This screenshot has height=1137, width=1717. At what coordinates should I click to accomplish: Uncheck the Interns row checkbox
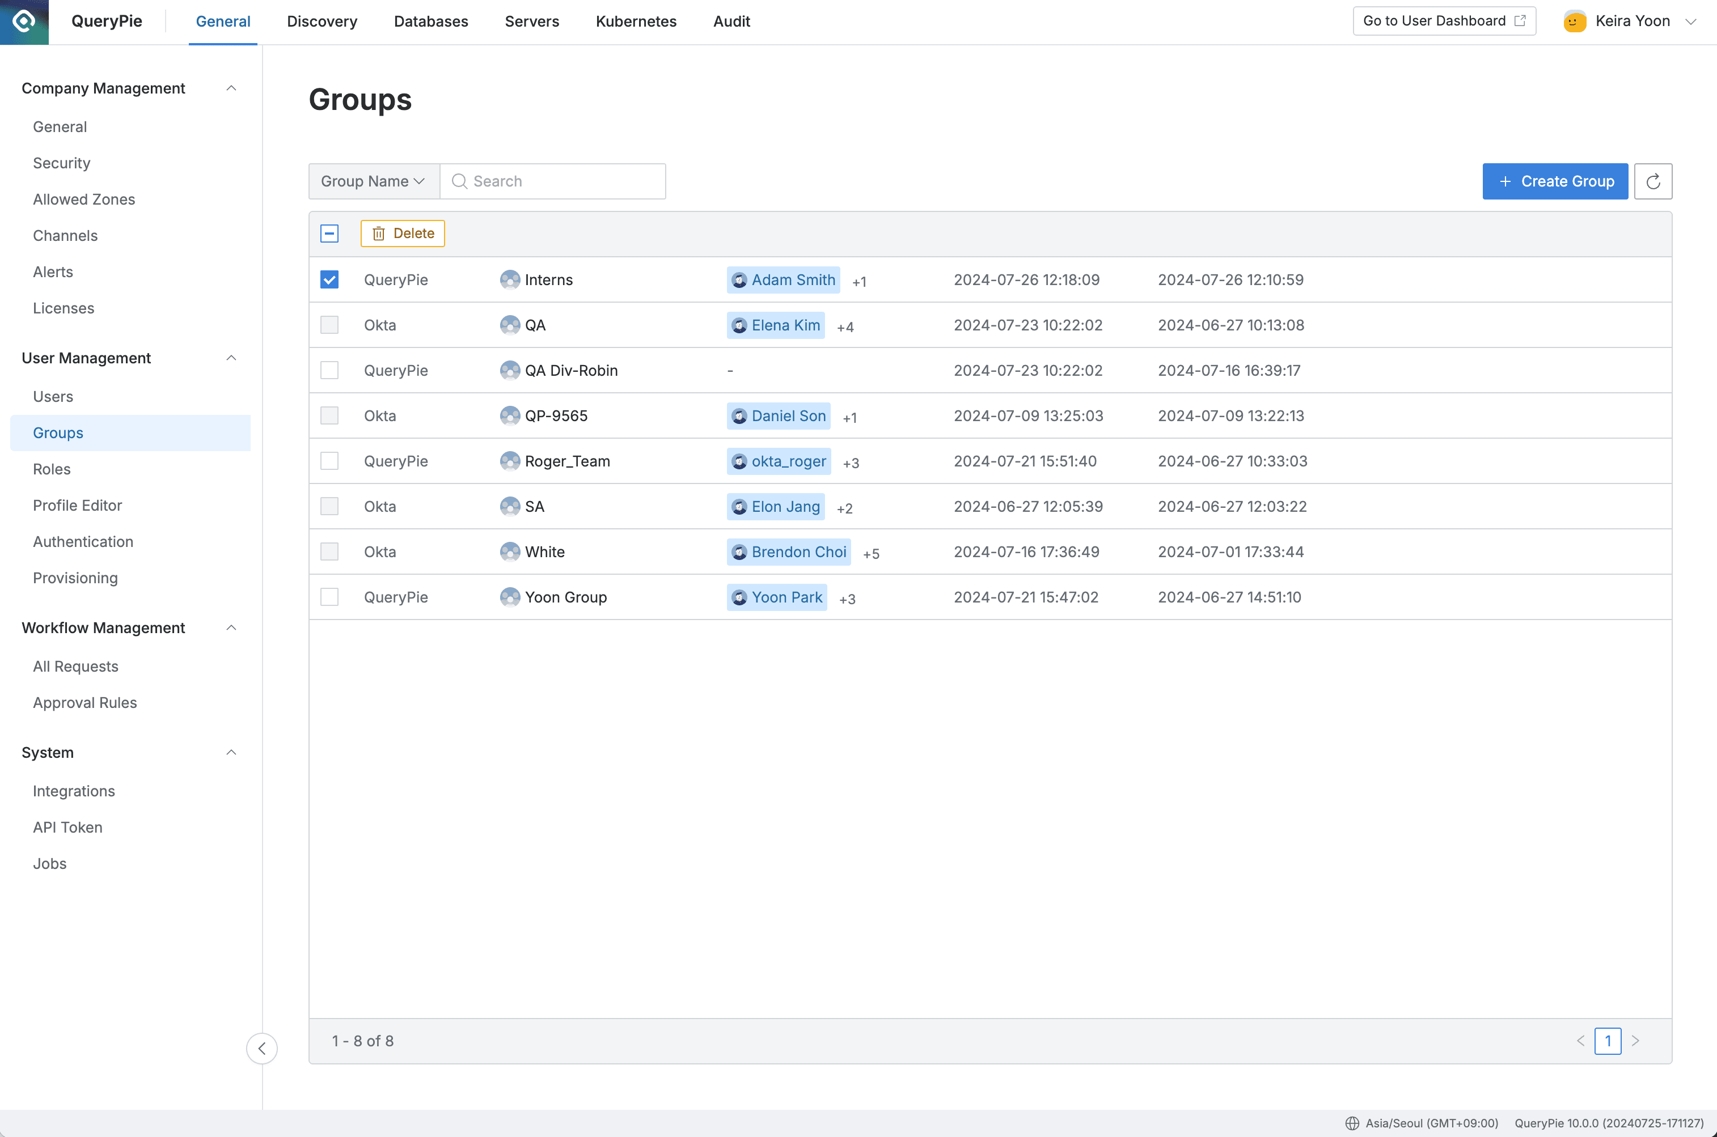[329, 279]
